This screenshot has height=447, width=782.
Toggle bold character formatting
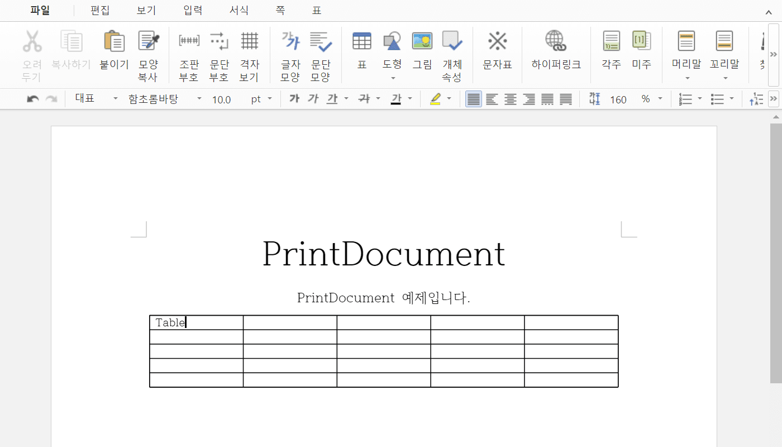tap(294, 98)
